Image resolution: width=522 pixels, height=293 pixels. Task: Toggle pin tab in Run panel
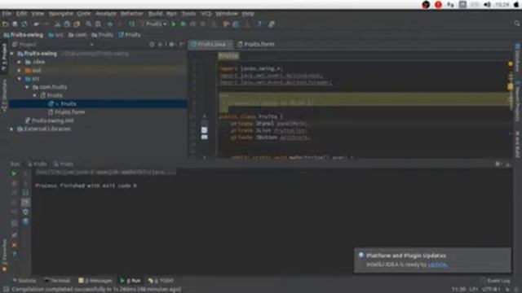15,235
